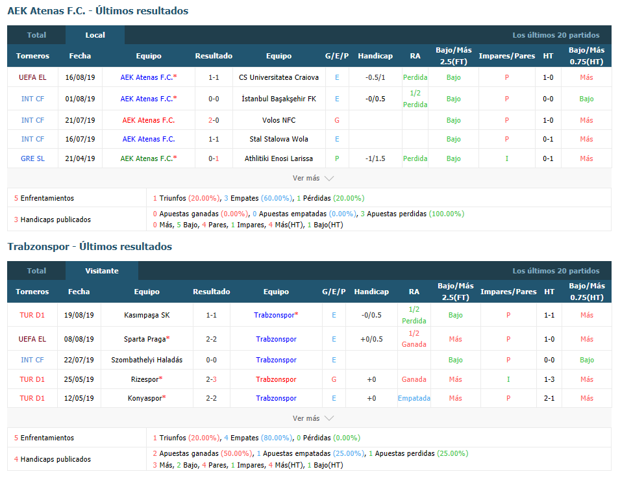Switch to the Total tab for Trabzonspor results

coord(36,271)
